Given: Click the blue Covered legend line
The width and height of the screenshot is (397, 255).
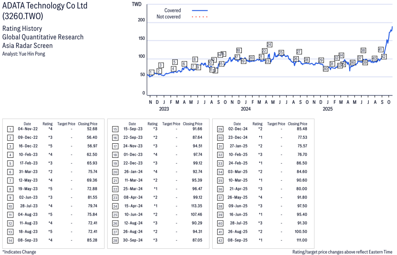Looking at the screenshot, I should coord(200,10).
